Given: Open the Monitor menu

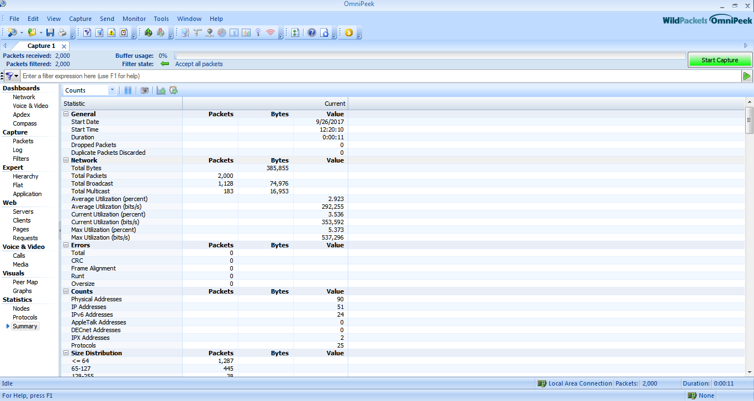Looking at the screenshot, I should pyautogui.click(x=134, y=19).
